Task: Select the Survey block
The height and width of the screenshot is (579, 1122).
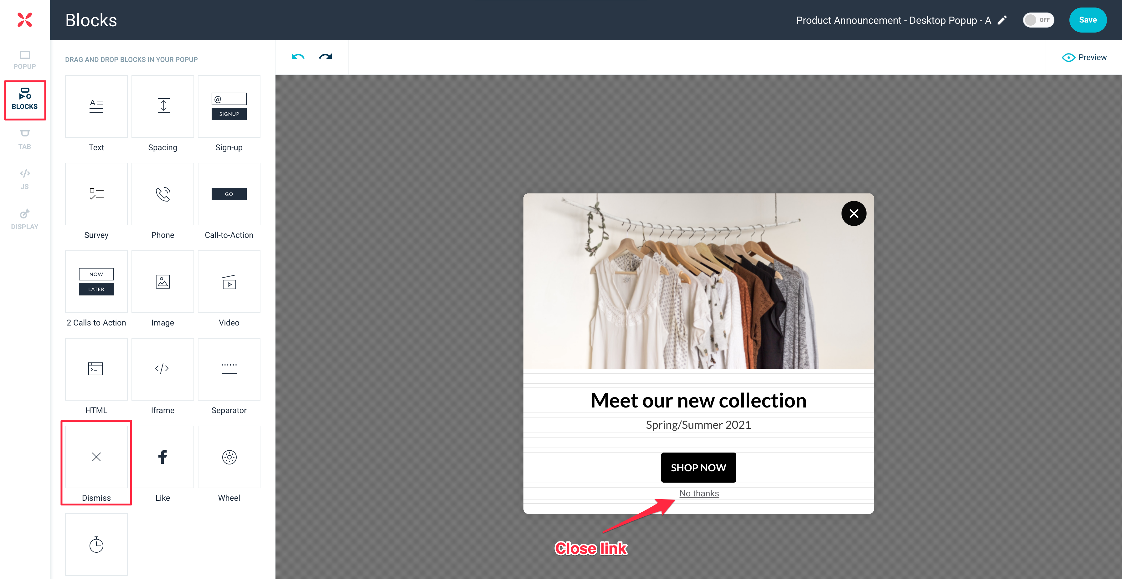Action: pos(96,194)
